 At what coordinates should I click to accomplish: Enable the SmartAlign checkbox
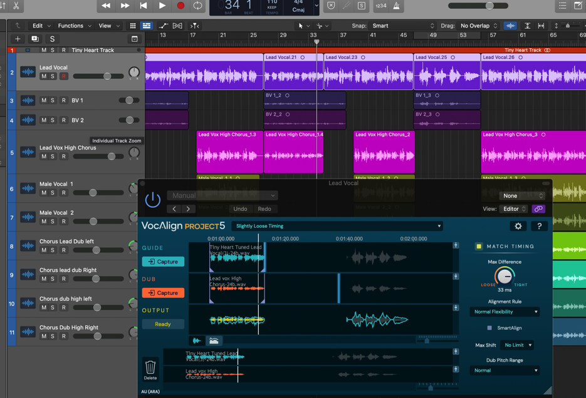[x=489, y=328]
